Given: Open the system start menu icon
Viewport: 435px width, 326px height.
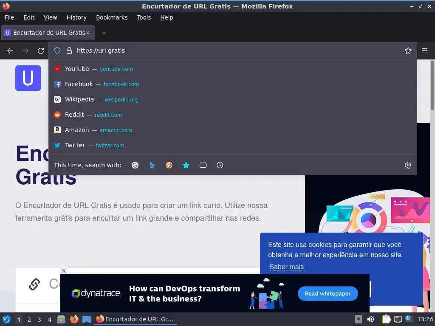Looking at the screenshot, I should [7, 319].
